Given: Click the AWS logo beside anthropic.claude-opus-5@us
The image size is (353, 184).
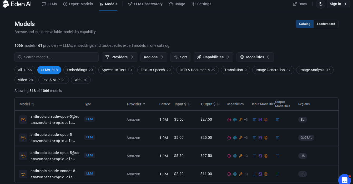Looking at the screenshot, I should (23, 156).
